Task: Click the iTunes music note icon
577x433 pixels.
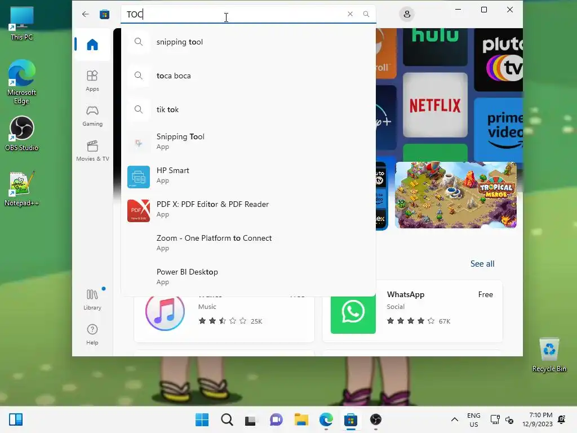Action: click(165, 311)
